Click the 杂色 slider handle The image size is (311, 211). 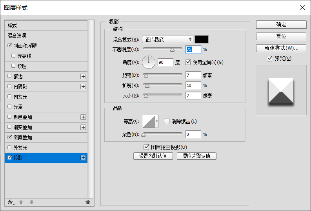[x=144, y=135]
